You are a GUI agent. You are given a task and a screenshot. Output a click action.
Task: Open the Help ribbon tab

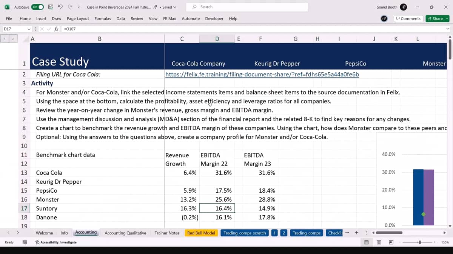click(233, 18)
